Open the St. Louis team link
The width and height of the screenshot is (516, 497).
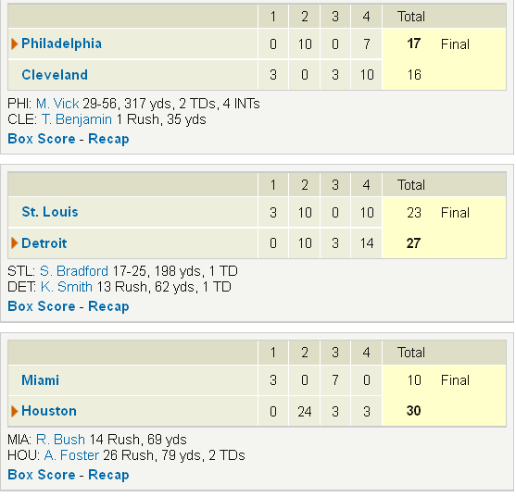coord(50,212)
